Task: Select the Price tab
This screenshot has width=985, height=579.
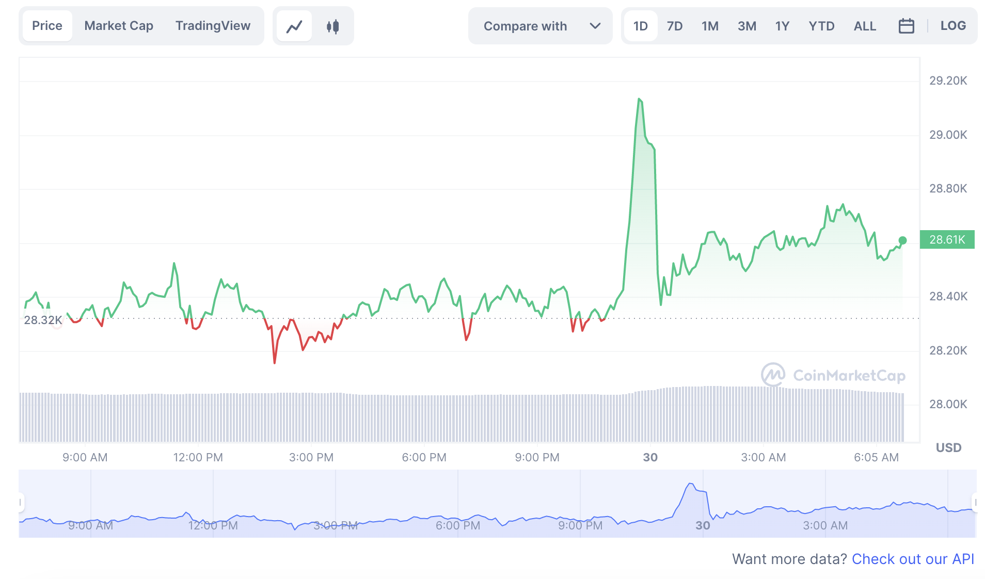Action: coord(47,26)
